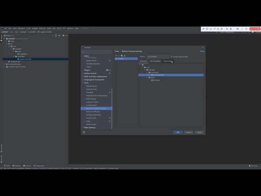
Task: Select the rectangle tool in recorder toolbar
Action: (207, 29)
